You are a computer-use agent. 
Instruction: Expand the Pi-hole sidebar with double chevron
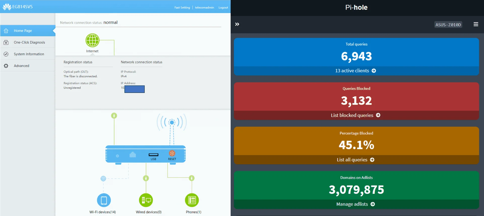tap(237, 24)
